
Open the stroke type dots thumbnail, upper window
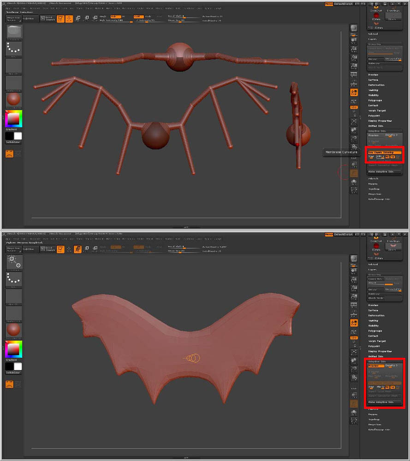tap(14, 48)
